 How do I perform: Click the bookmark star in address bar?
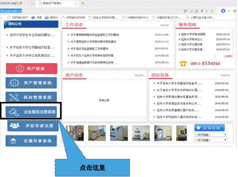[197, 11]
